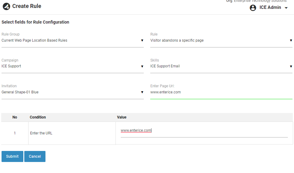Click the Value column header
294x173 pixels.
[x=122, y=117]
